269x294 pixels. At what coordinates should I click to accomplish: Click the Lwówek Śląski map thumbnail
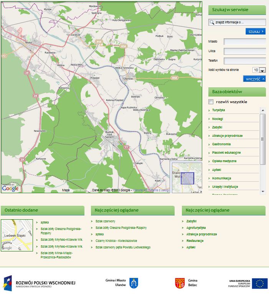[17, 235]
